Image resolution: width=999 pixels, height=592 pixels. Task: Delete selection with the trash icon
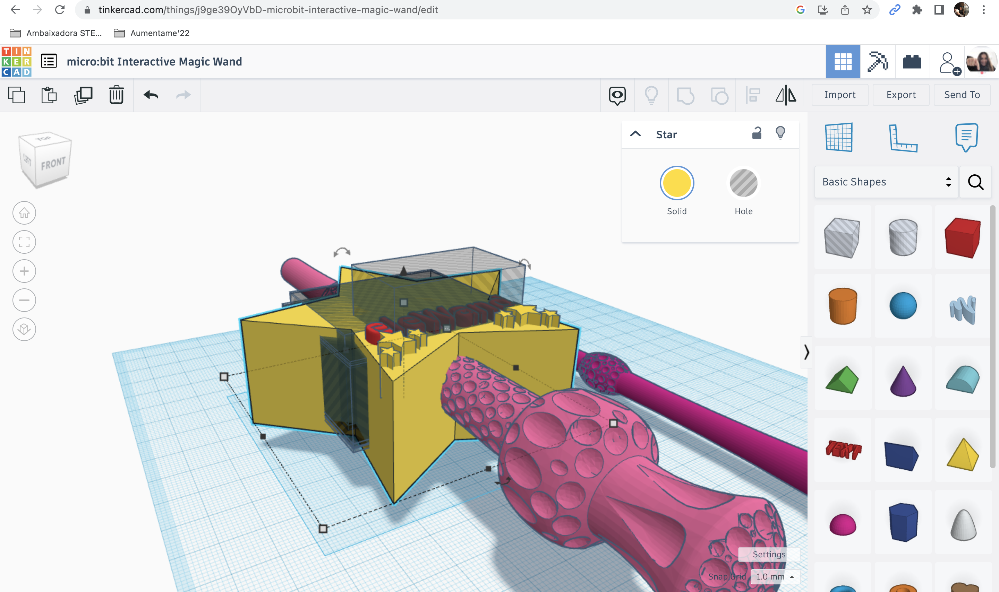tap(116, 95)
